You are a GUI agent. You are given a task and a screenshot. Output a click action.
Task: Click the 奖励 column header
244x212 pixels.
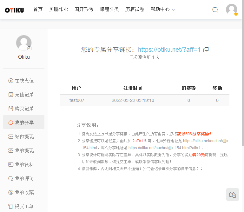(217, 88)
